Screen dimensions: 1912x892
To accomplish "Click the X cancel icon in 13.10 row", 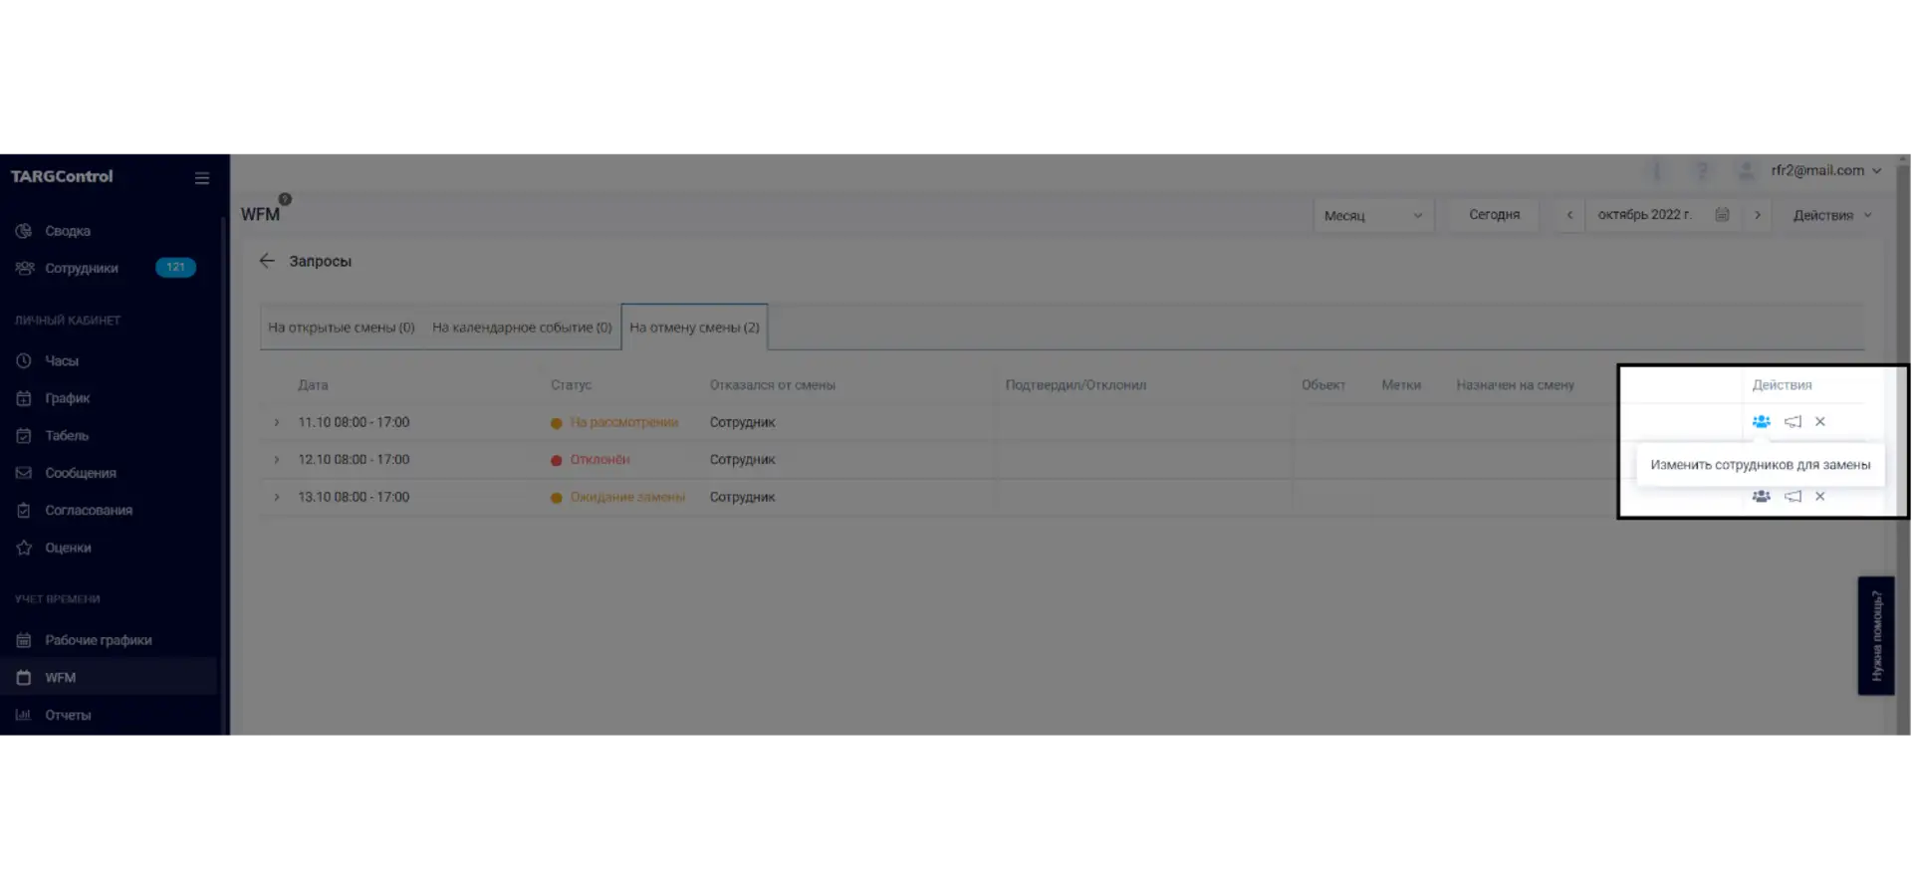I will [x=1820, y=496].
